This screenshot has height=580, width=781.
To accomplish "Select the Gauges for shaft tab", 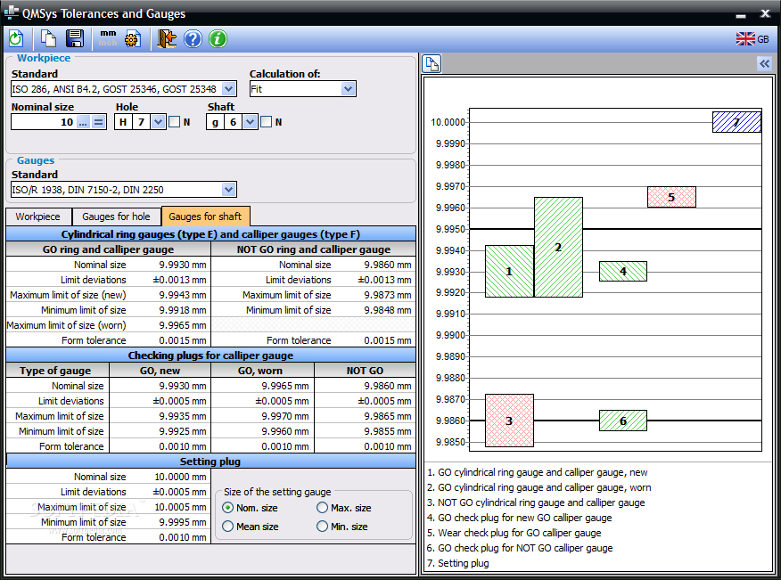I will click(x=205, y=216).
